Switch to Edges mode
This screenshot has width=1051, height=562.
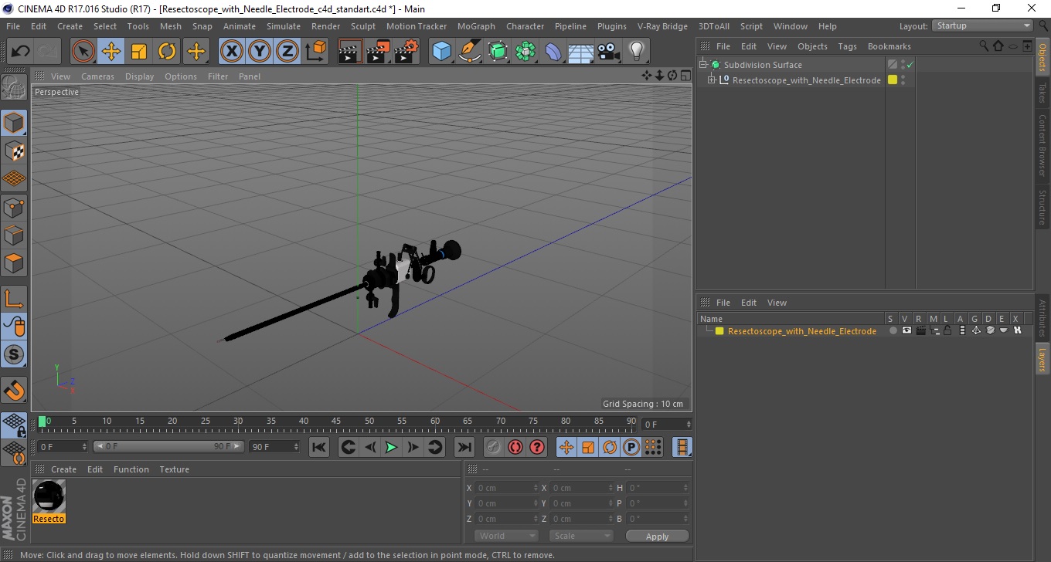point(14,235)
